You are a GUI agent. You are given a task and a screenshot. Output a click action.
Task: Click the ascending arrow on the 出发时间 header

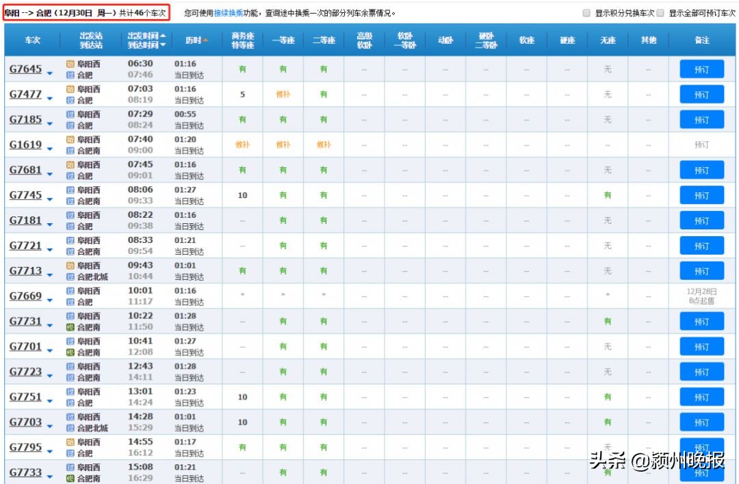tap(163, 35)
